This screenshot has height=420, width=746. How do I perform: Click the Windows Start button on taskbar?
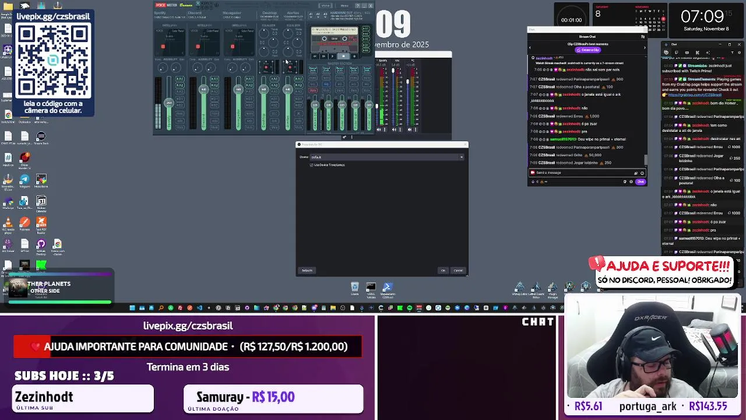[132, 308]
